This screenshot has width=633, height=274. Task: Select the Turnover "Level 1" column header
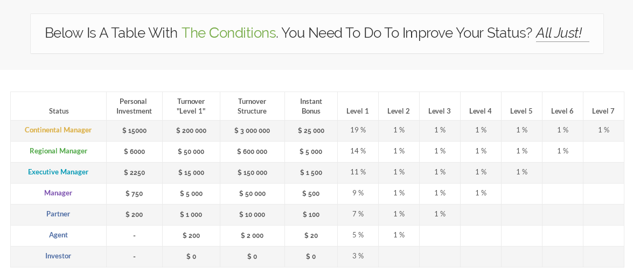pyautogui.click(x=191, y=106)
